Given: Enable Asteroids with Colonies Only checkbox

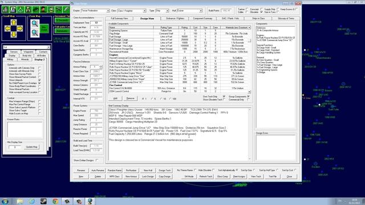Looking at the screenshot, I should click(x=39, y=68).
